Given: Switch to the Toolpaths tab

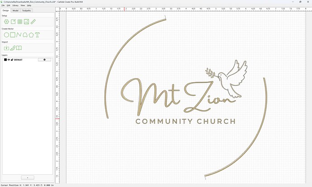Looking at the screenshot, I should pos(27,10).
